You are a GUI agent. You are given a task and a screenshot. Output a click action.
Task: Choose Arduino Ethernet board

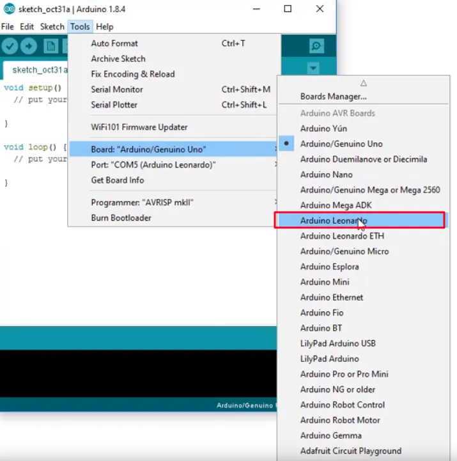[x=363, y=297]
